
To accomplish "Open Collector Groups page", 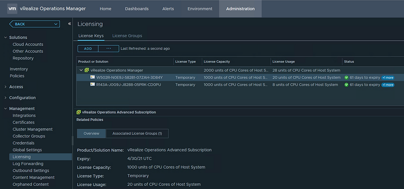I will point(29,136).
